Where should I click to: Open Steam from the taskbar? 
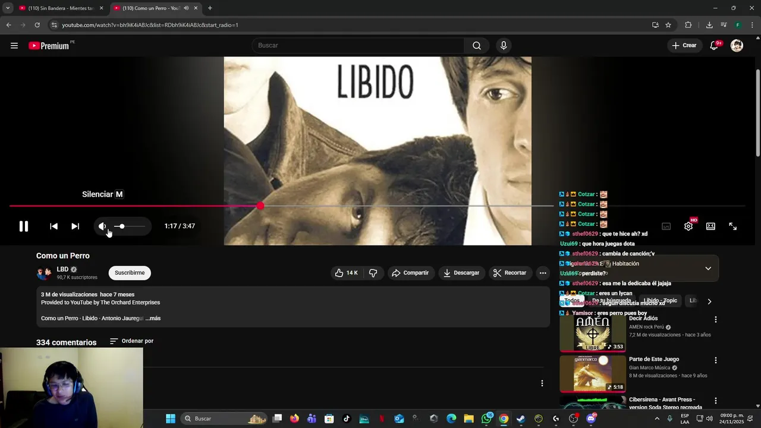(x=521, y=418)
